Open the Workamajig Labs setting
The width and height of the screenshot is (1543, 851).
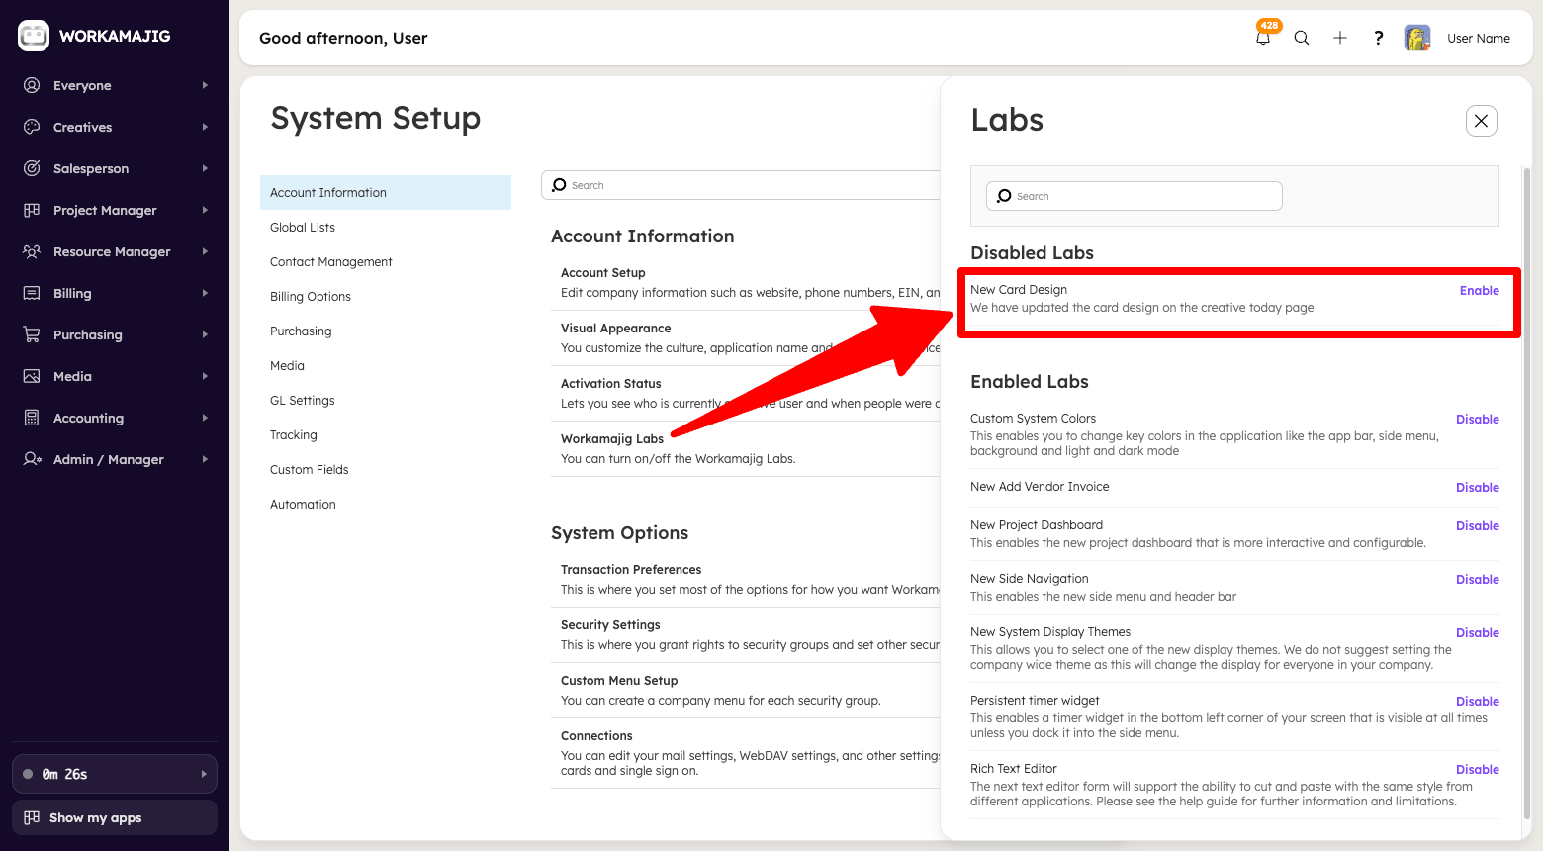pyautogui.click(x=612, y=438)
